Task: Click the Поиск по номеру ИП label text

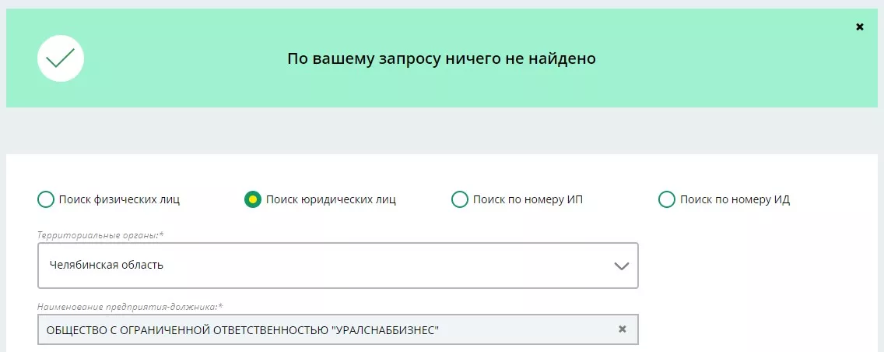Action: (x=528, y=199)
